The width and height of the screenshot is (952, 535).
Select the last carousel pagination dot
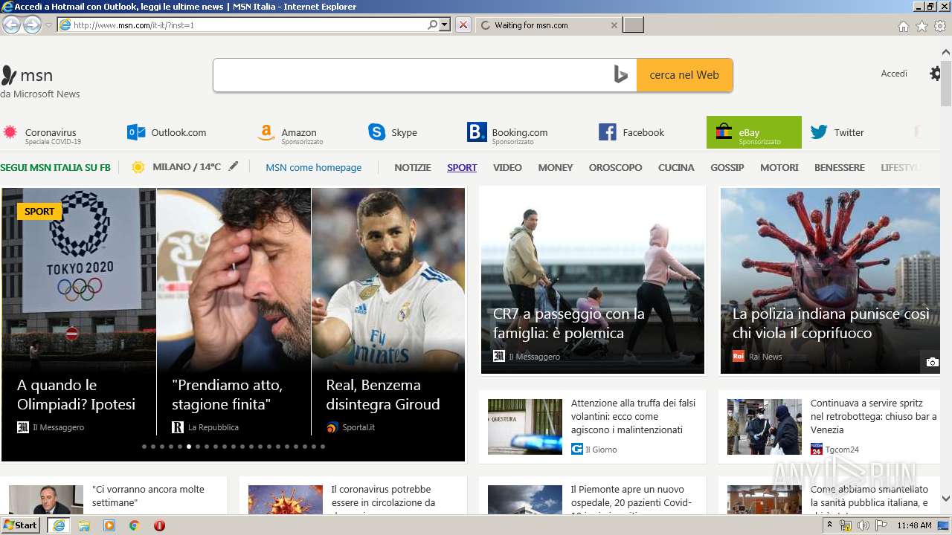[323, 447]
